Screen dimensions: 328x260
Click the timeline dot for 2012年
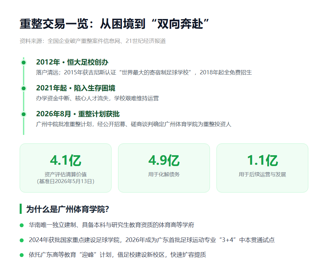click(x=24, y=63)
